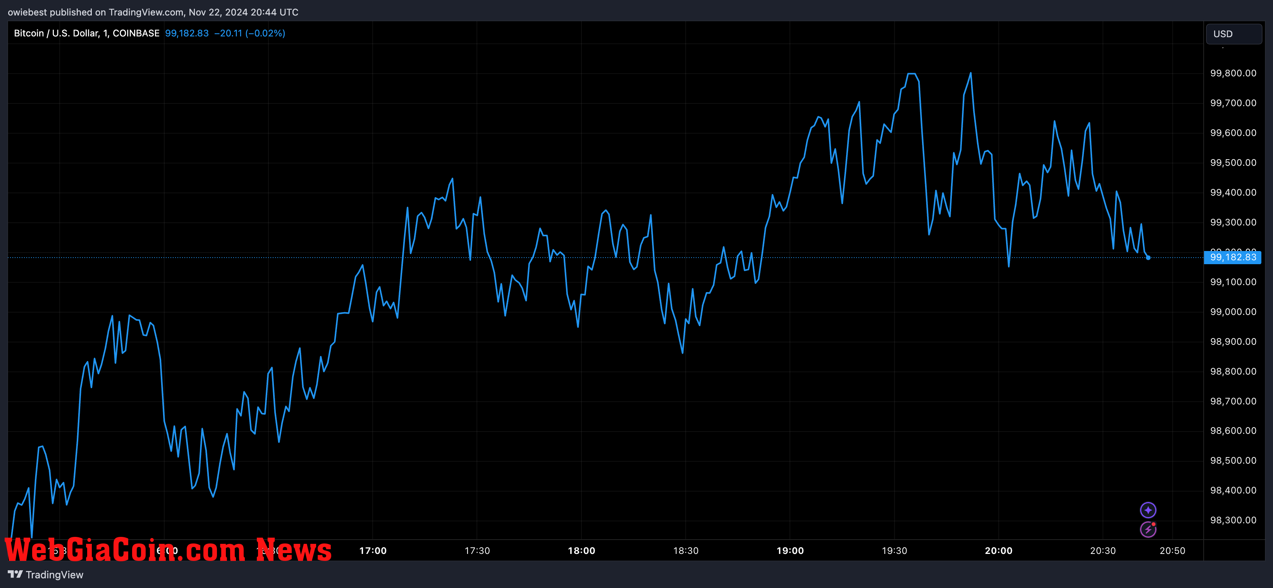Click the 20:30 time axis label
The width and height of the screenshot is (1273, 588).
coord(1103,550)
